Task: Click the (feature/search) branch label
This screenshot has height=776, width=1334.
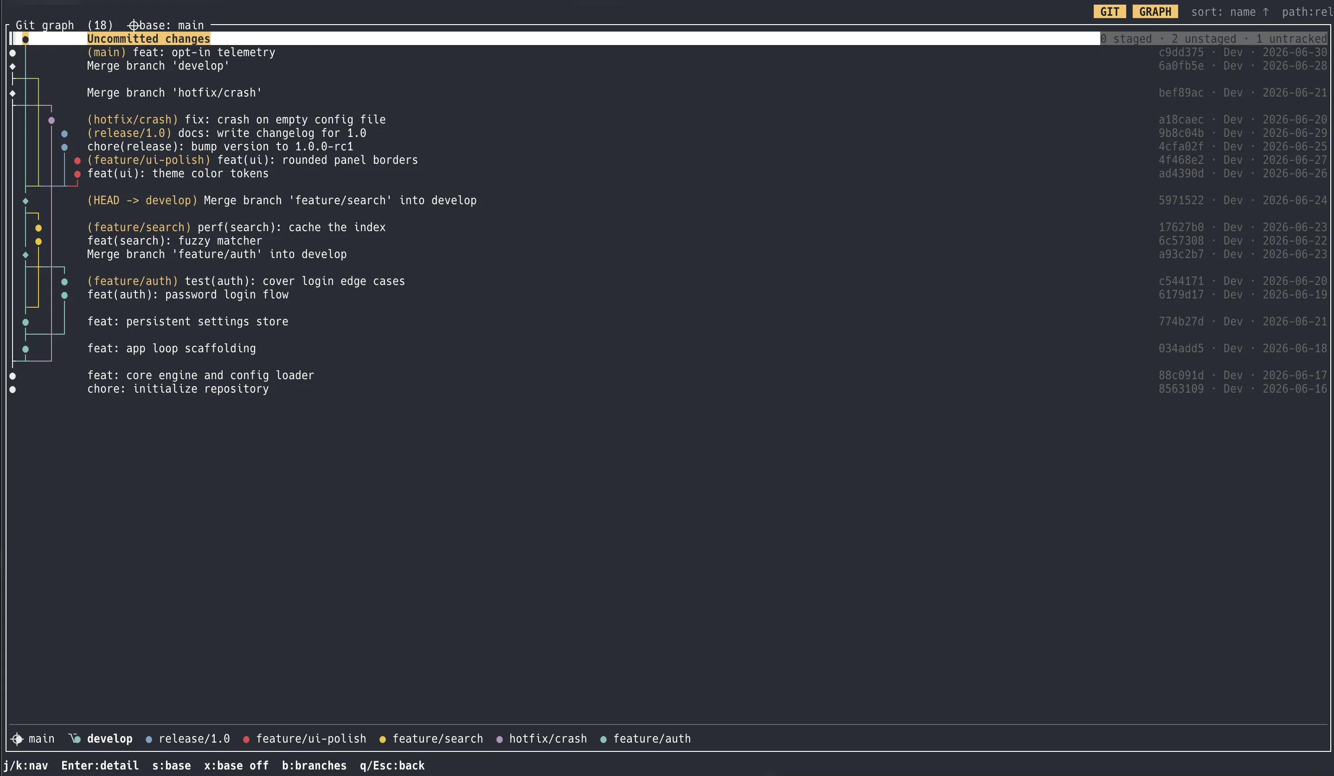Action: (139, 227)
